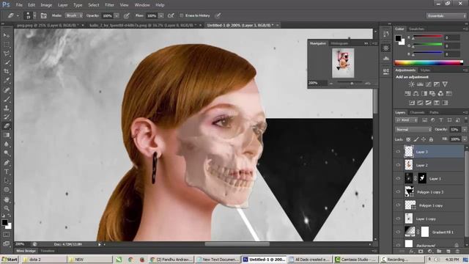This screenshot has width=469, height=264.
Task: Open layer Opacity dropdown arrow
Action: point(464,130)
